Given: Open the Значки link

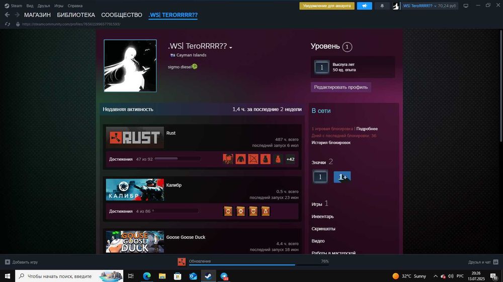Looking at the screenshot, I should [318, 162].
